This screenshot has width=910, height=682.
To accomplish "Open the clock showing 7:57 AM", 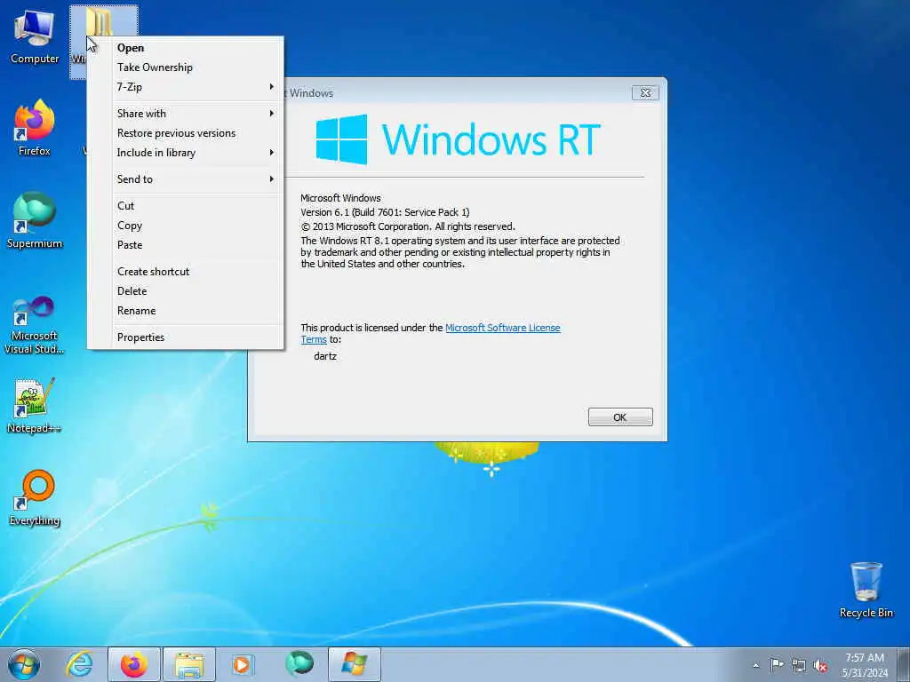I will point(865,664).
